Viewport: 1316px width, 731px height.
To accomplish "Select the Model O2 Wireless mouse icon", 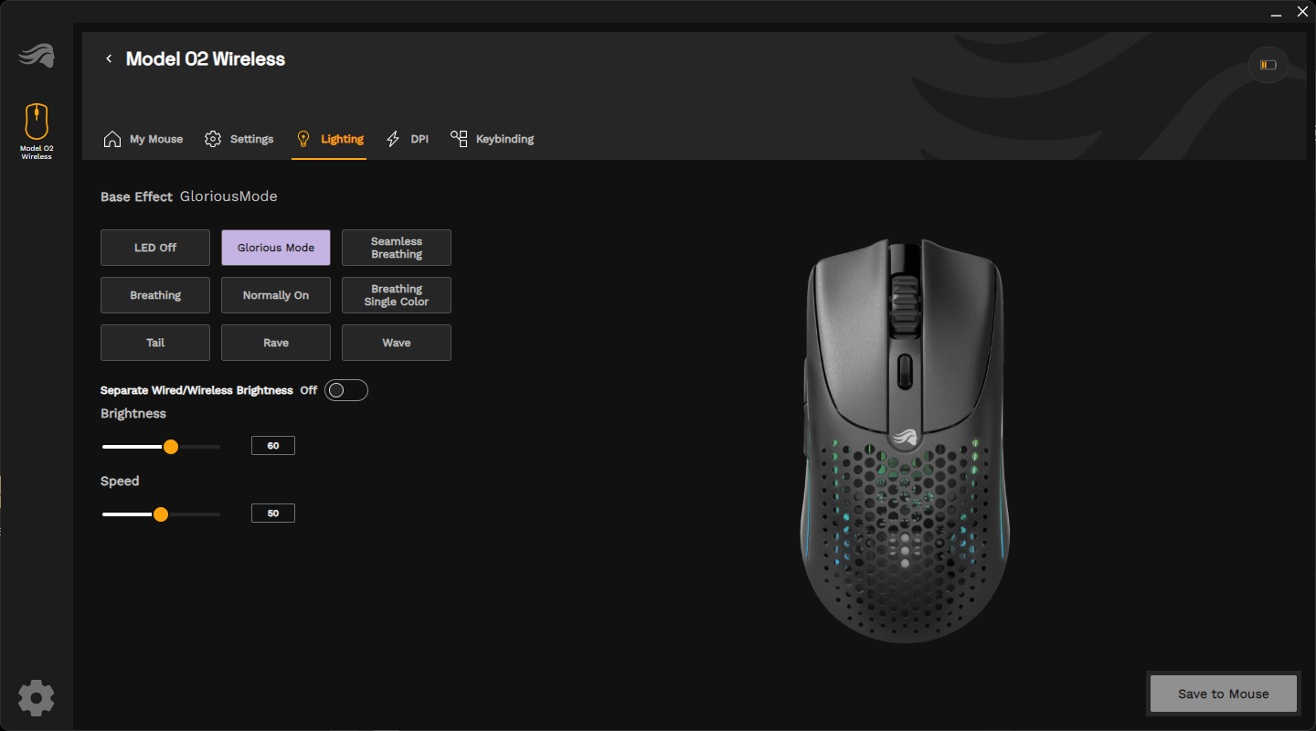I will [x=37, y=122].
